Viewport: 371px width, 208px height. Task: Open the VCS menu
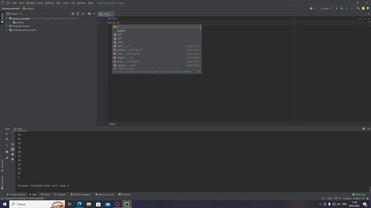pos(73,3)
